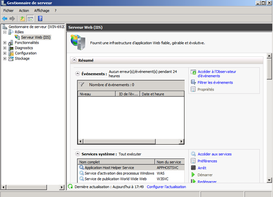
Task: Click the vertical scrollbar down arrow
Action: (269, 181)
